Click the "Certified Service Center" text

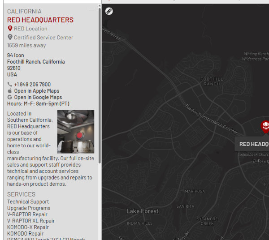click(43, 38)
